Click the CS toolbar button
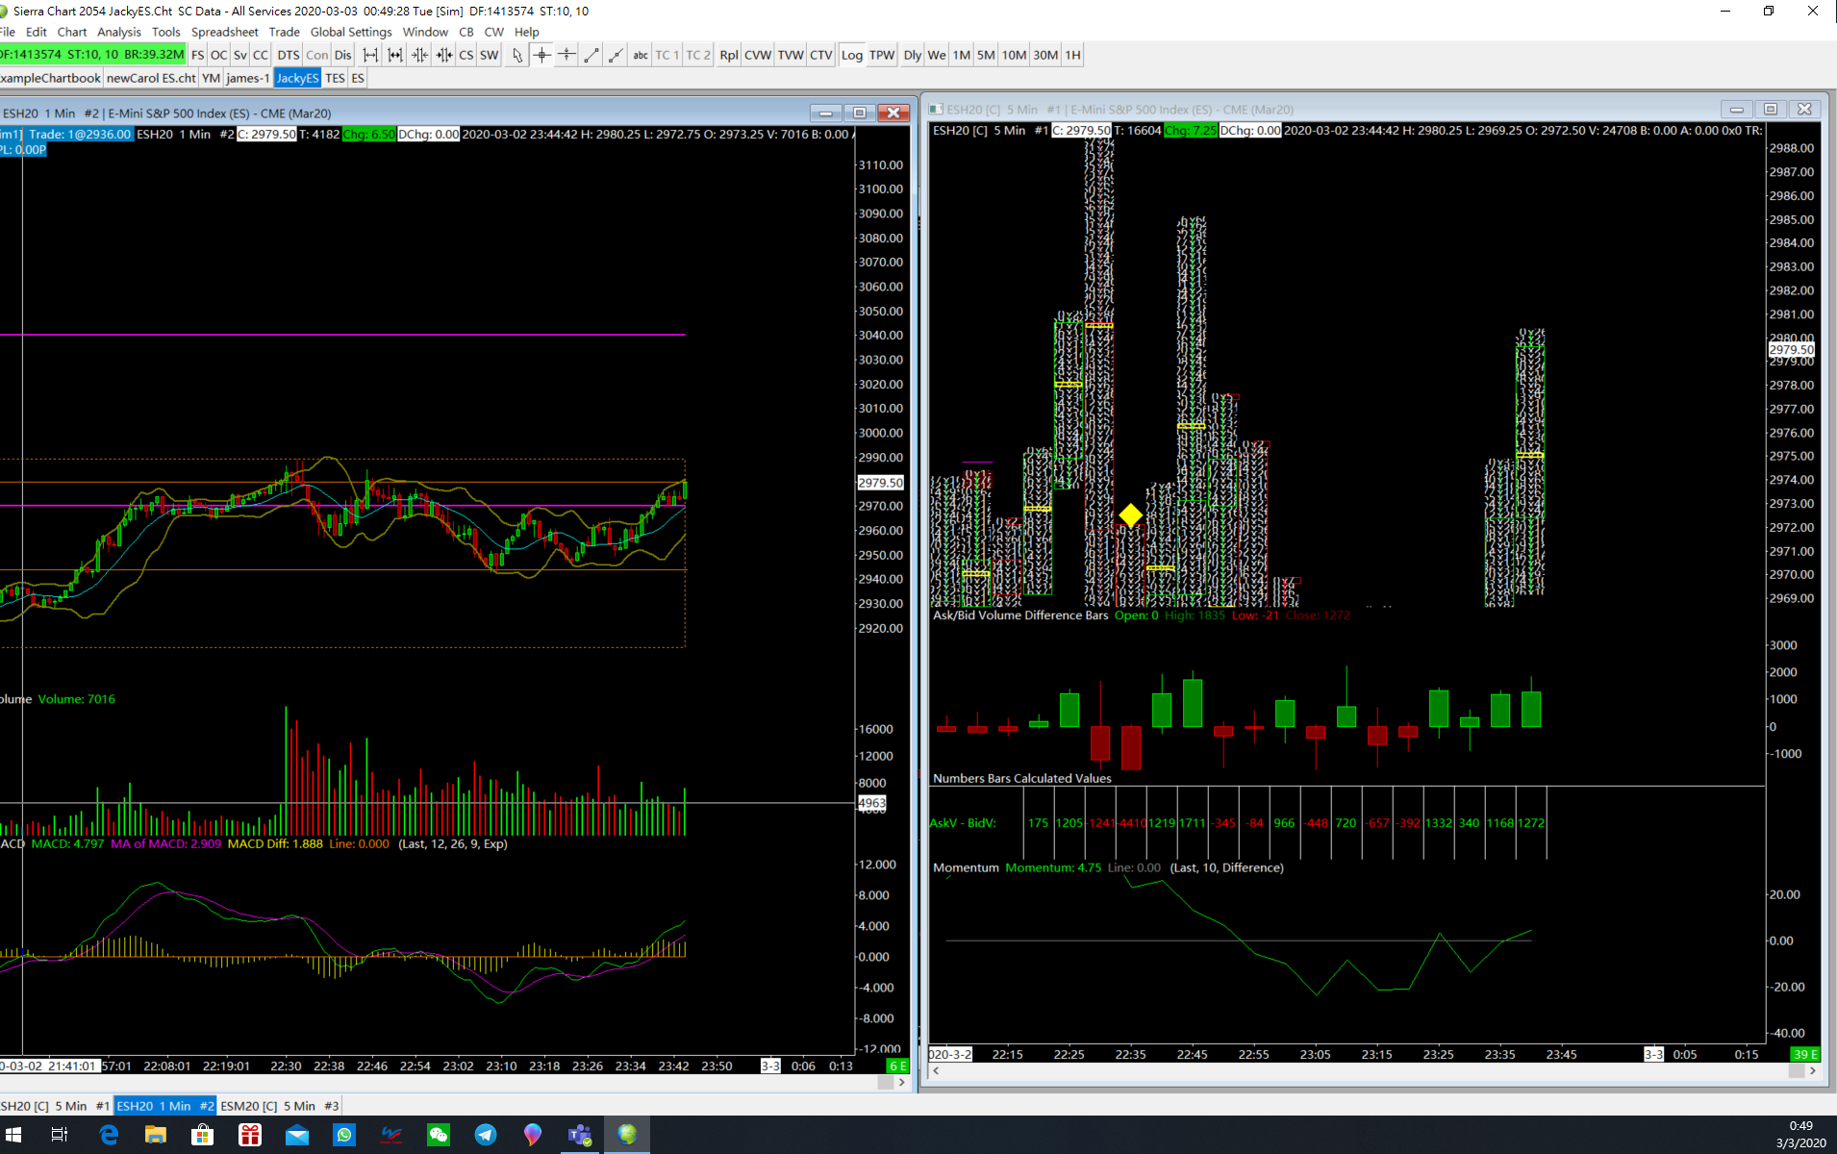This screenshot has height=1154, width=1837. (466, 55)
